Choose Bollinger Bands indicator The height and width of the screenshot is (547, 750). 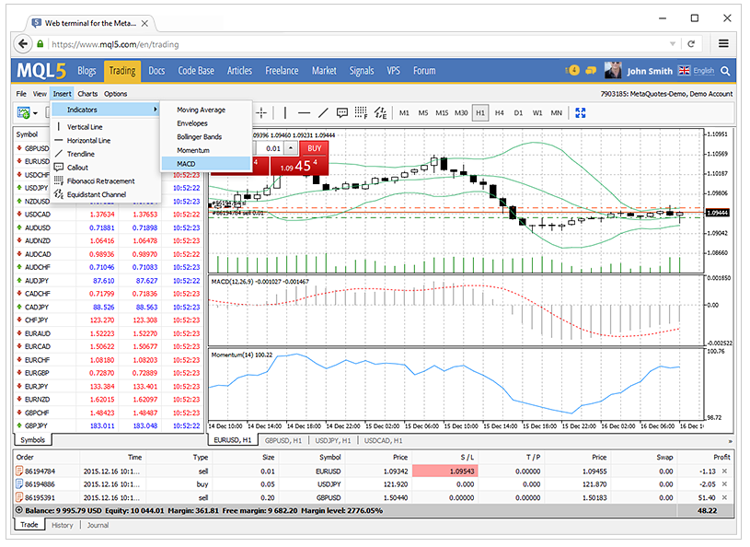[x=199, y=137]
